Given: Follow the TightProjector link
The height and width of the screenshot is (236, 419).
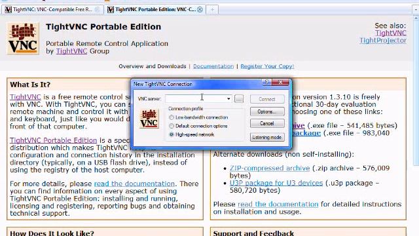Looking at the screenshot, I should point(383,41).
